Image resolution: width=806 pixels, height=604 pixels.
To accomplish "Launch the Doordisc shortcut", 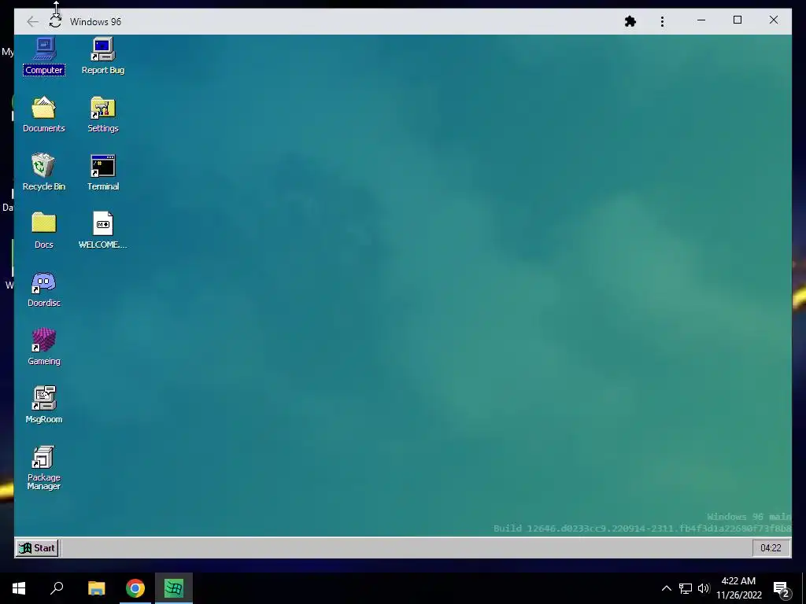I will [44, 289].
